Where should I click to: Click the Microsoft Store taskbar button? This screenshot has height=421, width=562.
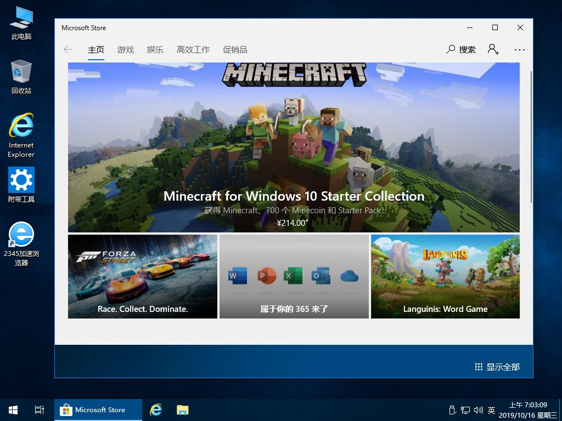tap(98, 410)
